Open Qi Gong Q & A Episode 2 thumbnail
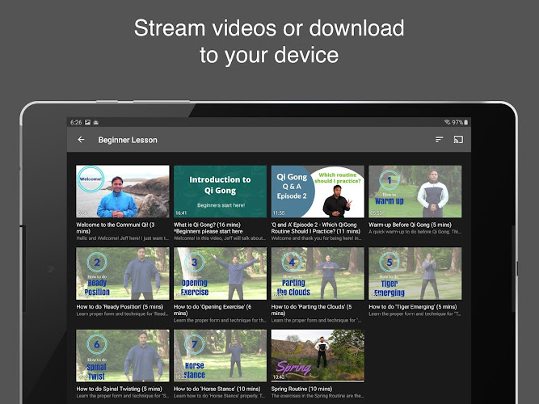Viewport: 539px width, 404px height. [x=317, y=191]
